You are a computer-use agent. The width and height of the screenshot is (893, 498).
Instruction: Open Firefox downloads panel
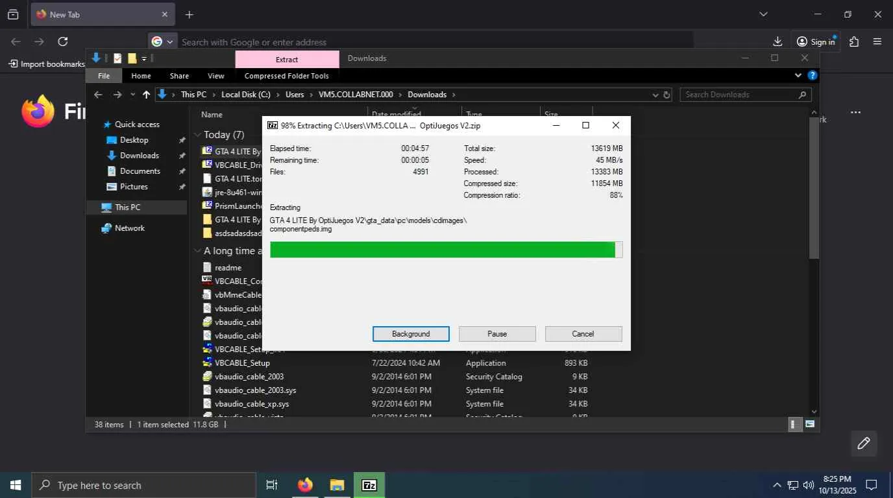click(777, 41)
